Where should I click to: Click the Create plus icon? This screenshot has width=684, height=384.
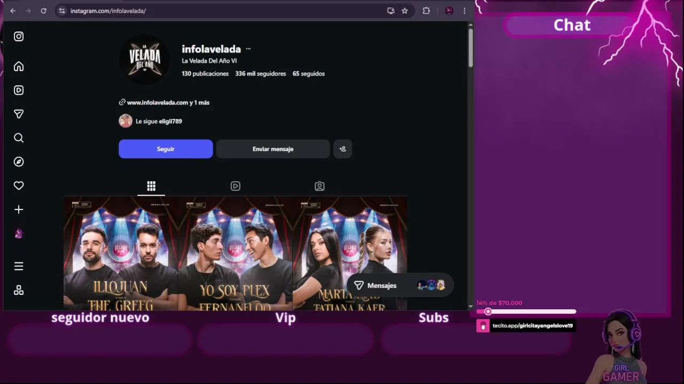pyautogui.click(x=19, y=210)
